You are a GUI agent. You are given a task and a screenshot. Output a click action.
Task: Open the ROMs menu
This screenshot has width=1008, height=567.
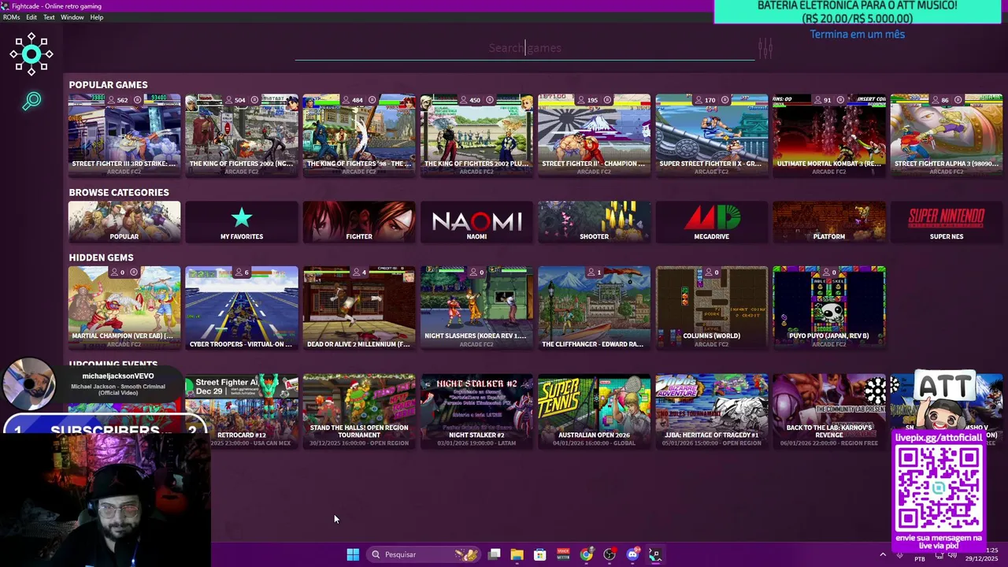coord(11,17)
